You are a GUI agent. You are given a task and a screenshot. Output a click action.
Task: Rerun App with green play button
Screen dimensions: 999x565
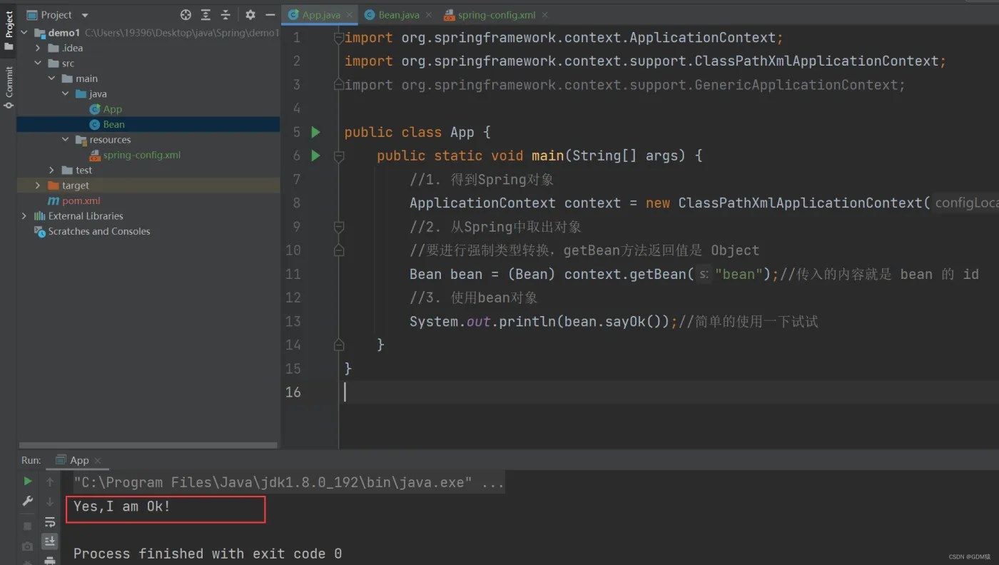[27, 482]
